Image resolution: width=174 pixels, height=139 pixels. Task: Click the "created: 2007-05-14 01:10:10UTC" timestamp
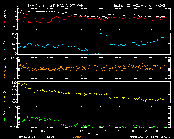[149, 137]
